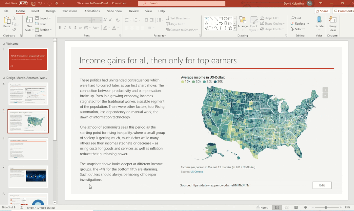Toggle Bold formatting
The width and height of the screenshot is (354, 211).
[x=60, y=28]
